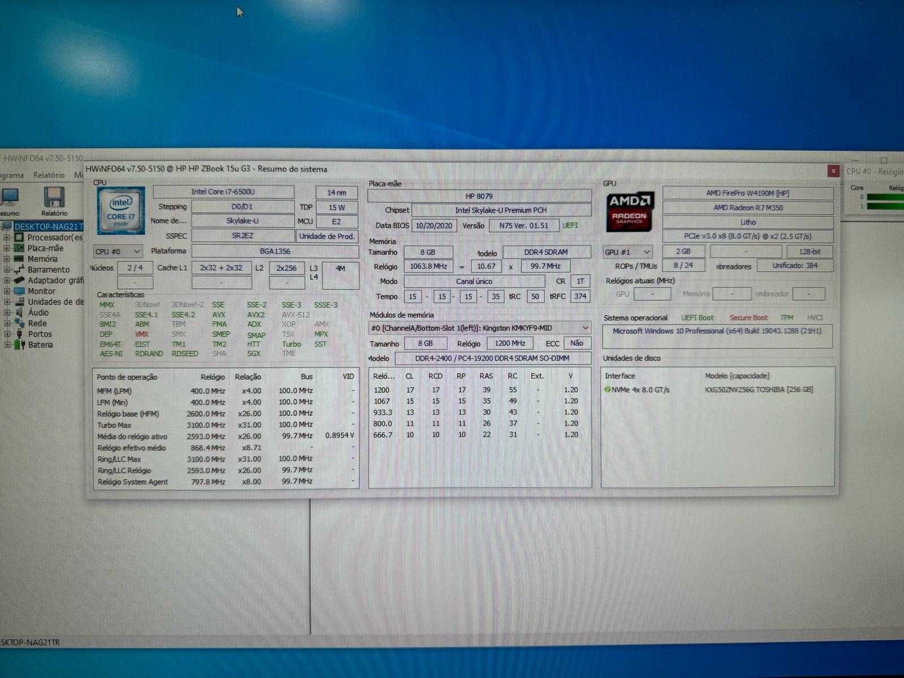Click the BGA1356 platform field
The image size is (904, 678).
[x=275, y=251]
